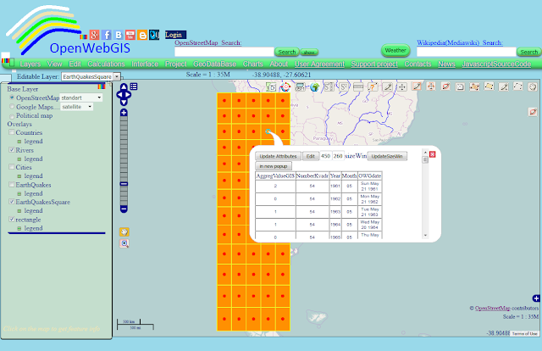Open the Editable Layer dropdown
The height and width of the screenshot is (351, 542).
pos(91,76)
